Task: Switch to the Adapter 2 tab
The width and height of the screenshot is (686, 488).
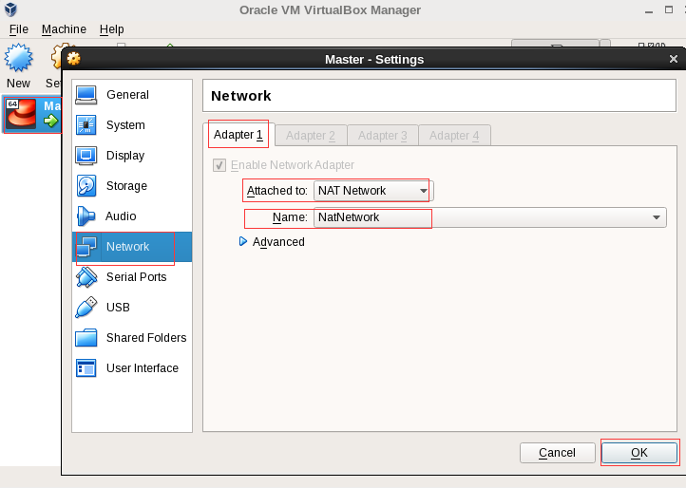Action: (310, 136)
